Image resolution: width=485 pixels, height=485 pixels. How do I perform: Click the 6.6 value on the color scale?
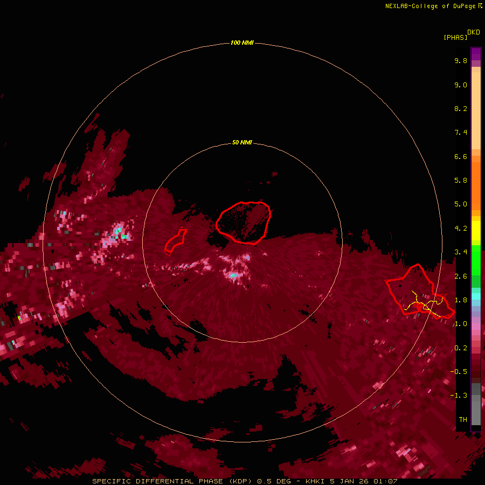click(x=461, y=156)
